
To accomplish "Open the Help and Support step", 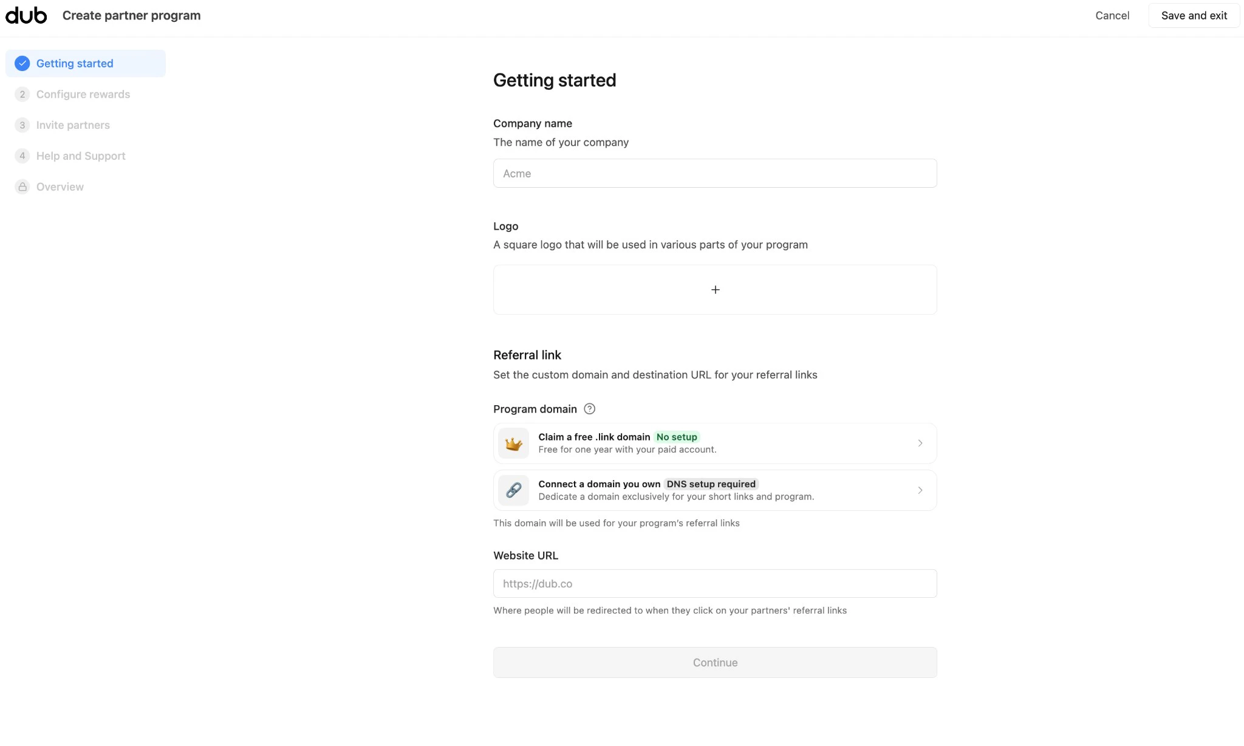I will coord(80,156).
